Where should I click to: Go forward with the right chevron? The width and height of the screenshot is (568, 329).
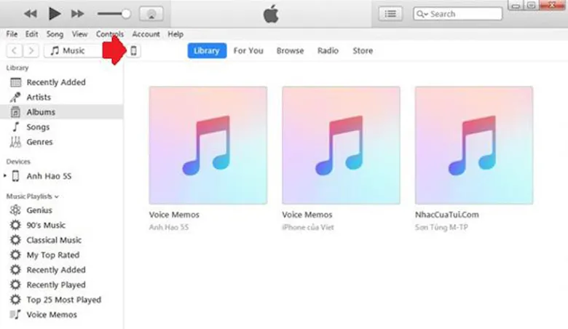31,51
